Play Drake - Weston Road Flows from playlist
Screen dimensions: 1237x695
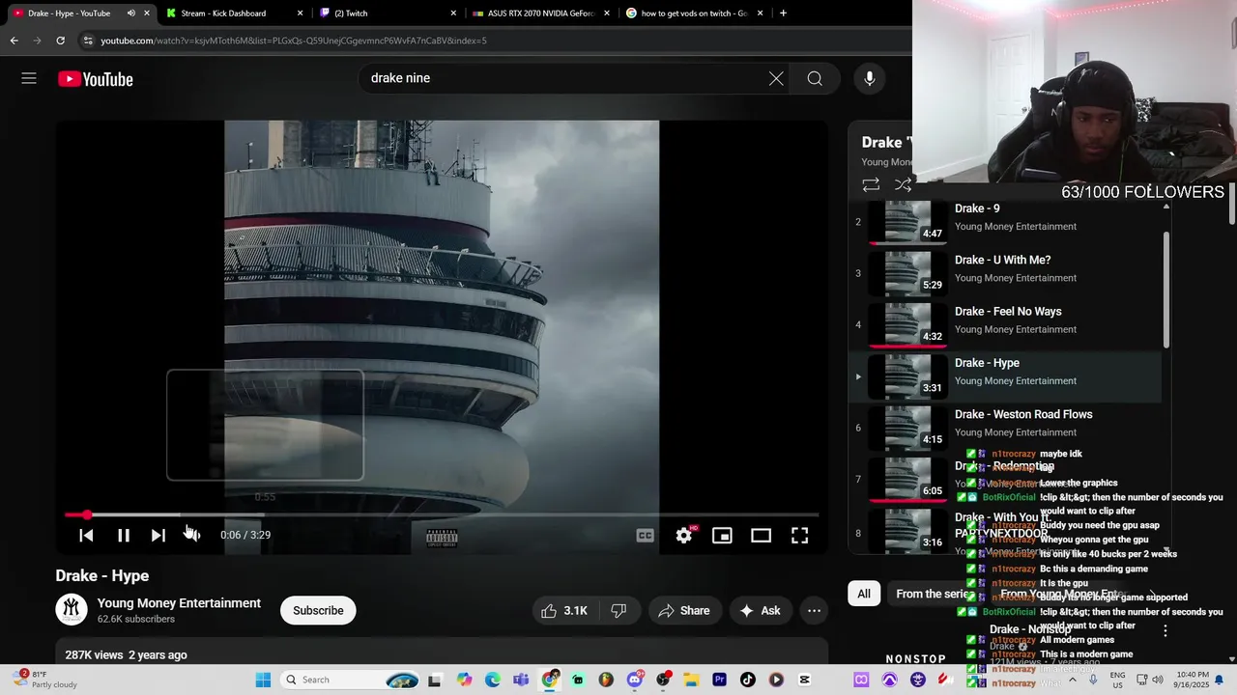click(x=1005, y=427)
